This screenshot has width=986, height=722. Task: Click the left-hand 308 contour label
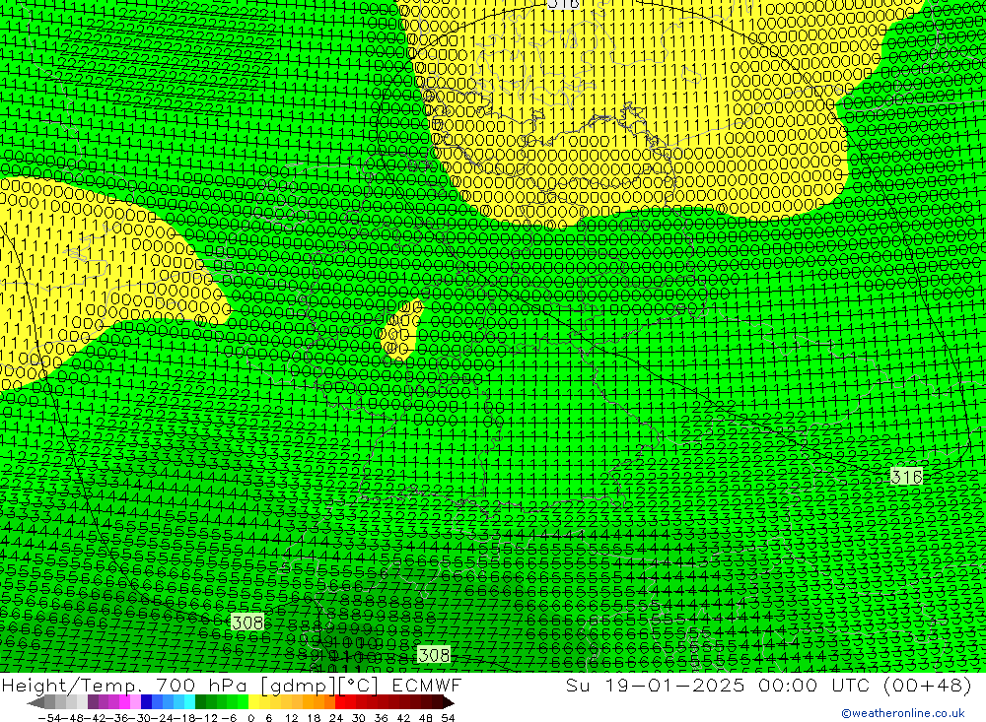pos(247,623)
